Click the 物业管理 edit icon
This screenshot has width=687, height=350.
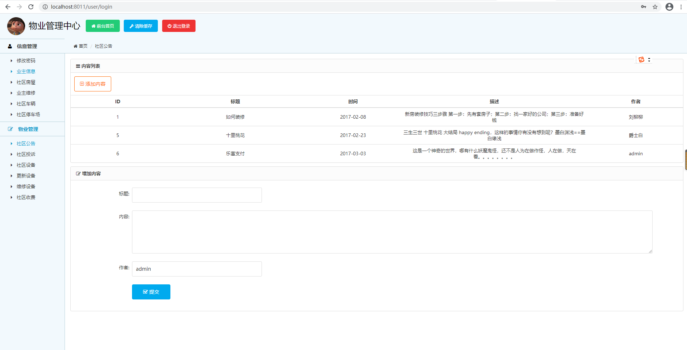tap(10, 129)
